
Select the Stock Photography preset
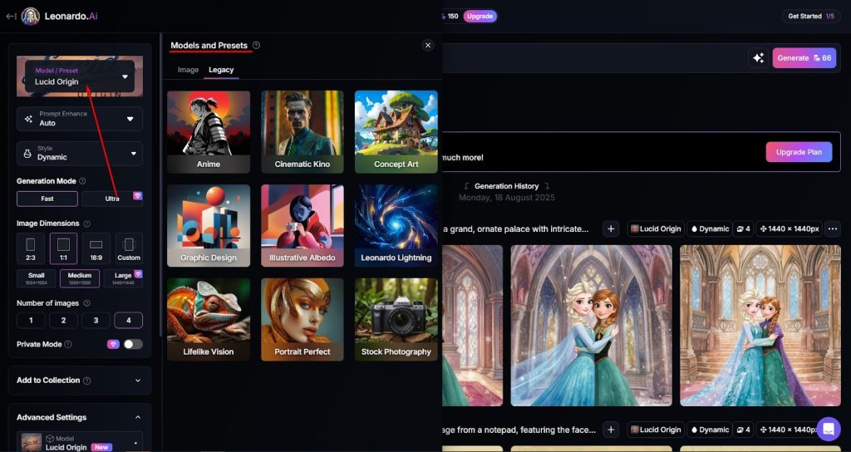[396, 320]
